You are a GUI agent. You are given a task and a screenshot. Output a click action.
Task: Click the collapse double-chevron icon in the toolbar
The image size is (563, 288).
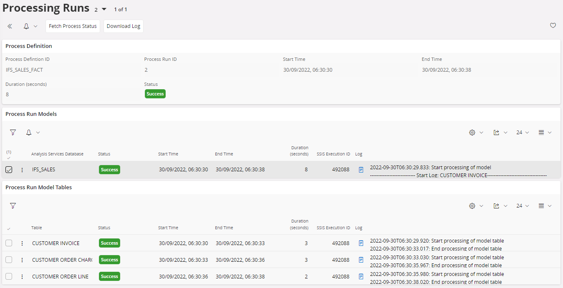[x=10, y=25]
